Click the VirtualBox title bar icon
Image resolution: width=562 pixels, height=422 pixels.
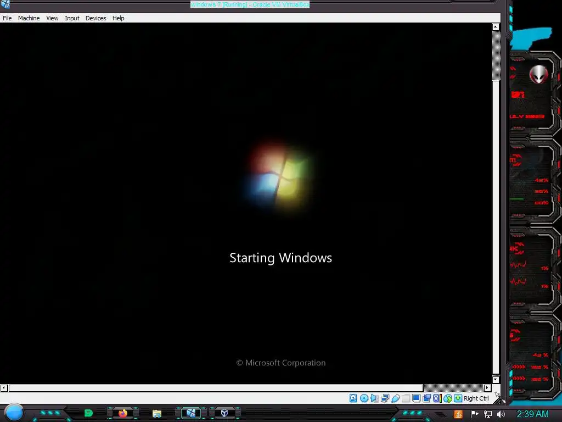click(x=5, y=4)
